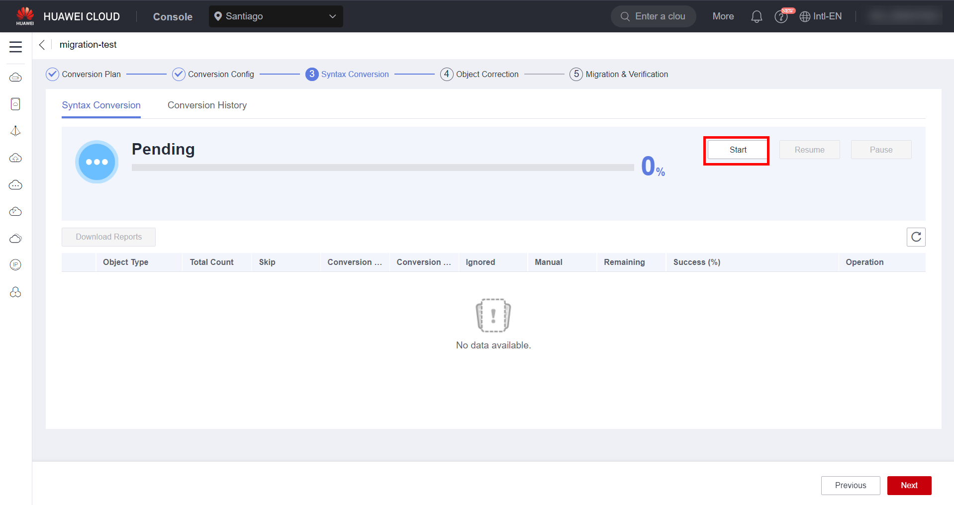Open the help question mark icon
Image resolution: width=954 pixels, height=505 pixels.
(781, 17)
